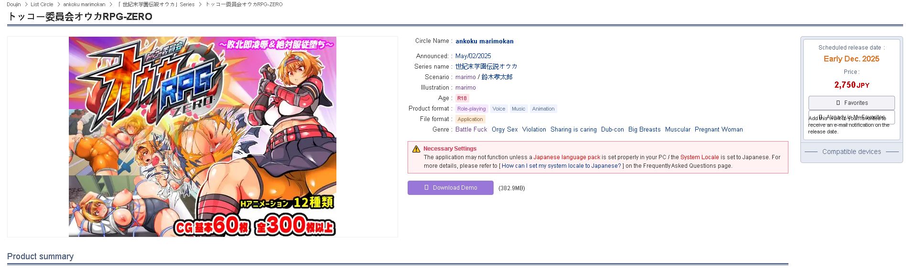Image resolution: width=906 pixels, height=275 pixels.
Task: Open the Pregnant Woman genre link
Action: pyautogui.click(x=719, y=130)
